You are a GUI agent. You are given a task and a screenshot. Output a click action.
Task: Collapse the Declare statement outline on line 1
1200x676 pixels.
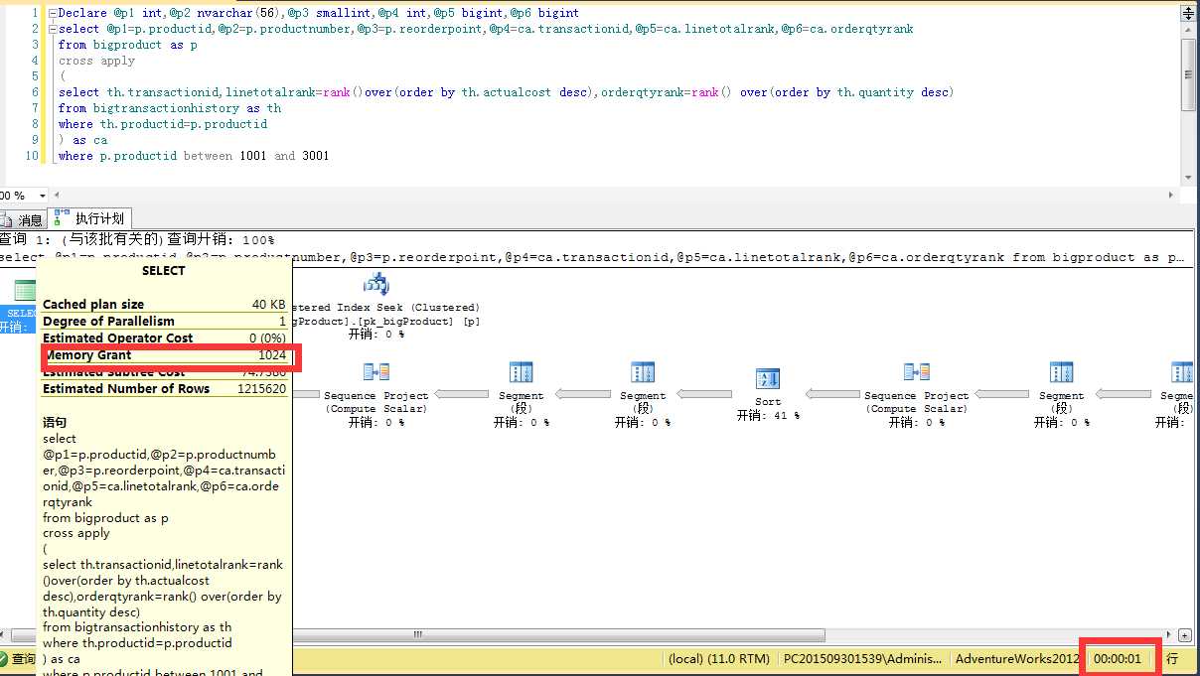53,13
